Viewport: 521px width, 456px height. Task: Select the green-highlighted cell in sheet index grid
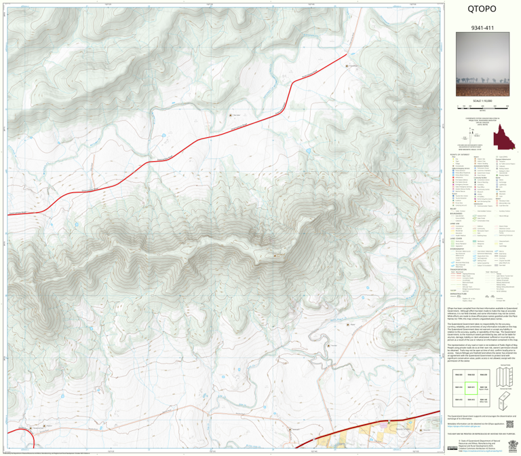(471, 388)
